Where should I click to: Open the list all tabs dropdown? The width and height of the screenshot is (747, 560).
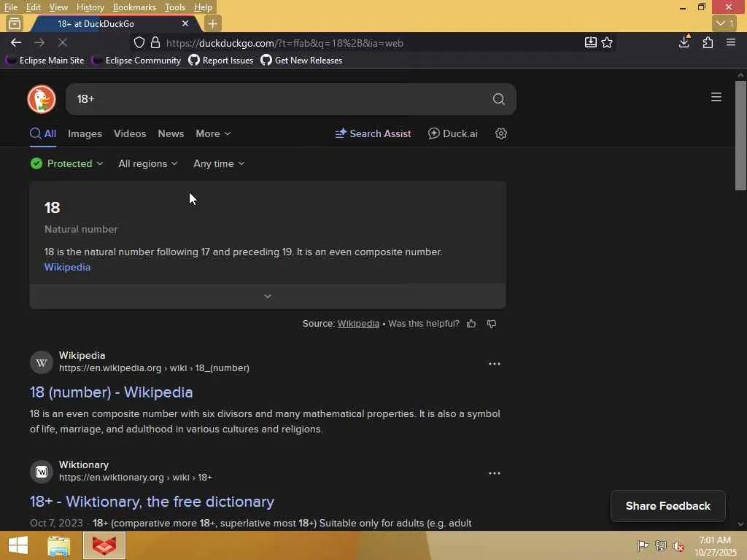724,23
